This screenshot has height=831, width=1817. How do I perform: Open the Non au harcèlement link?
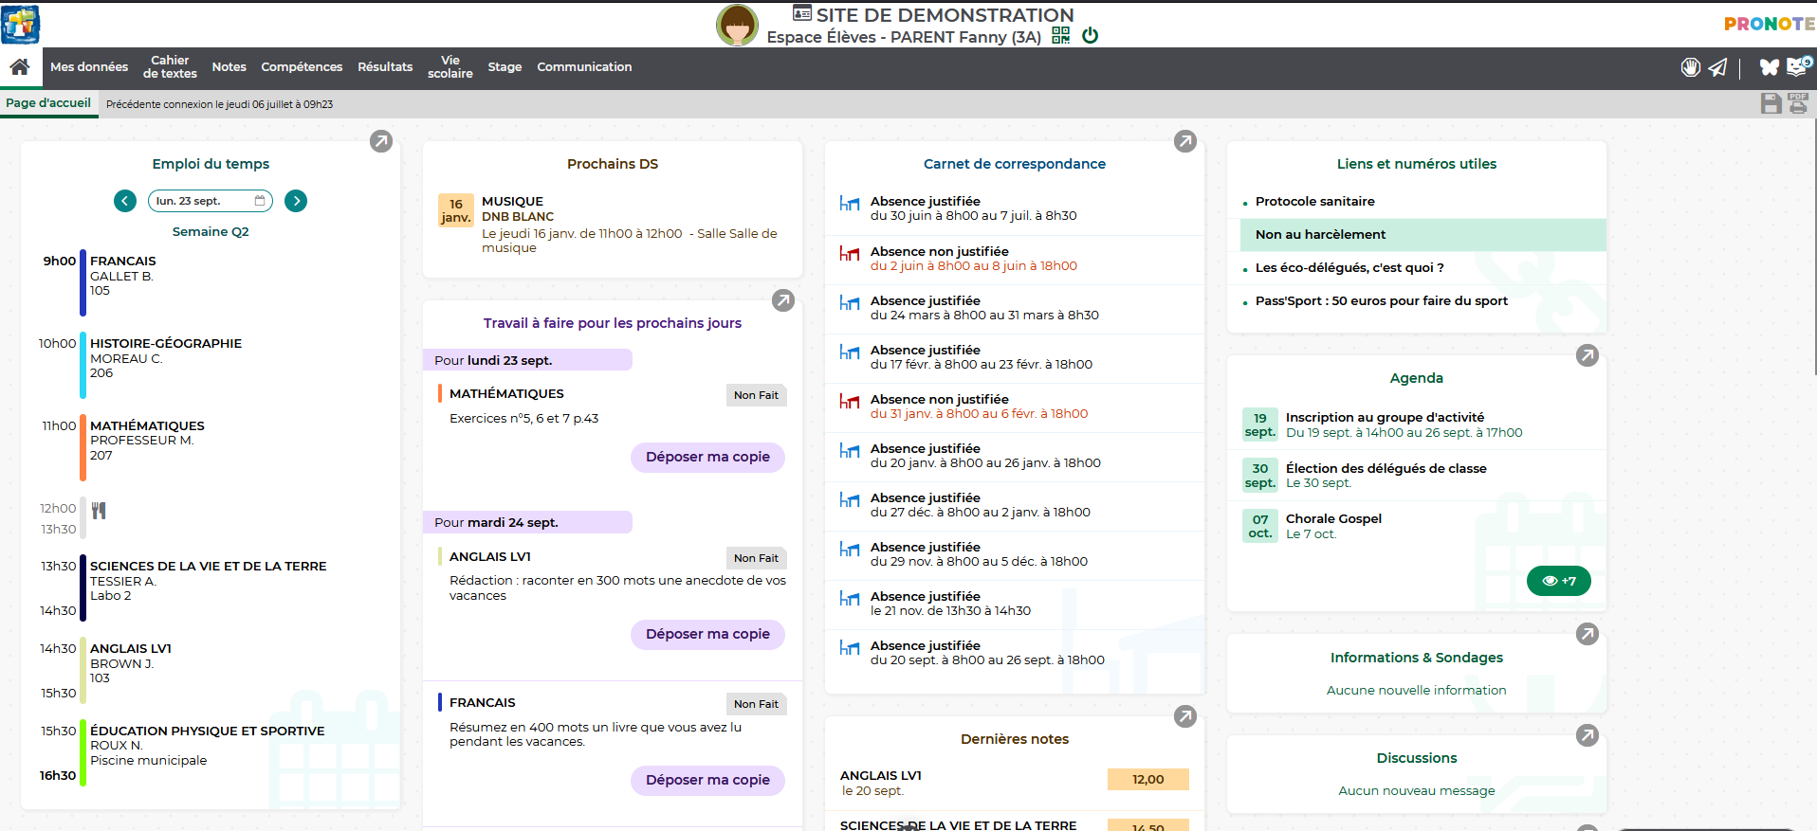[1320, 234]
